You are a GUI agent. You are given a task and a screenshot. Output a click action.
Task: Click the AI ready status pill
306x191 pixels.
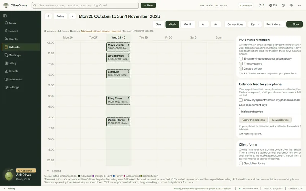click(x=246, y=6)
